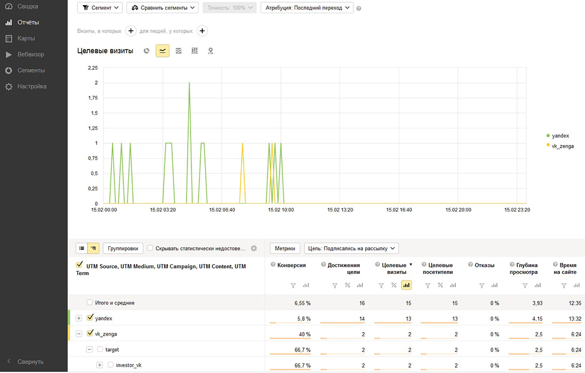This screenshot has width=585, height=373.
Task: Expand the yandex row in table
Action: tap(79, 318)
